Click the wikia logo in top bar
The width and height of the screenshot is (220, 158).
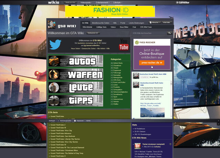point(54,2)
